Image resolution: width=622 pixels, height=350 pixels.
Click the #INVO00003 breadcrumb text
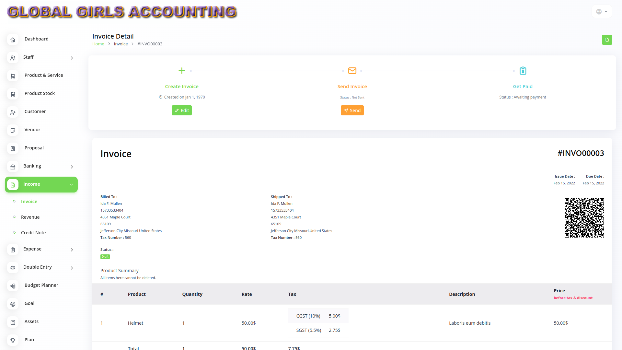pyautogui.click(x=150, y=44)
